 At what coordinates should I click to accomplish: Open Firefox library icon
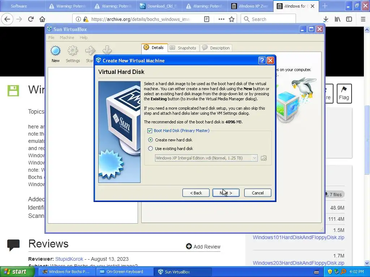337,19
